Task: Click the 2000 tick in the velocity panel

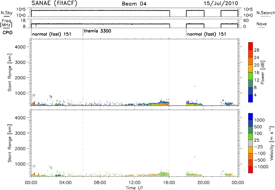Action: coord(20,149)
